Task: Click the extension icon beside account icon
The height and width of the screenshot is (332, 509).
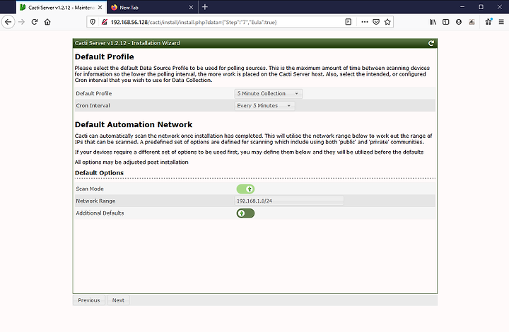Action: (472, 22)
